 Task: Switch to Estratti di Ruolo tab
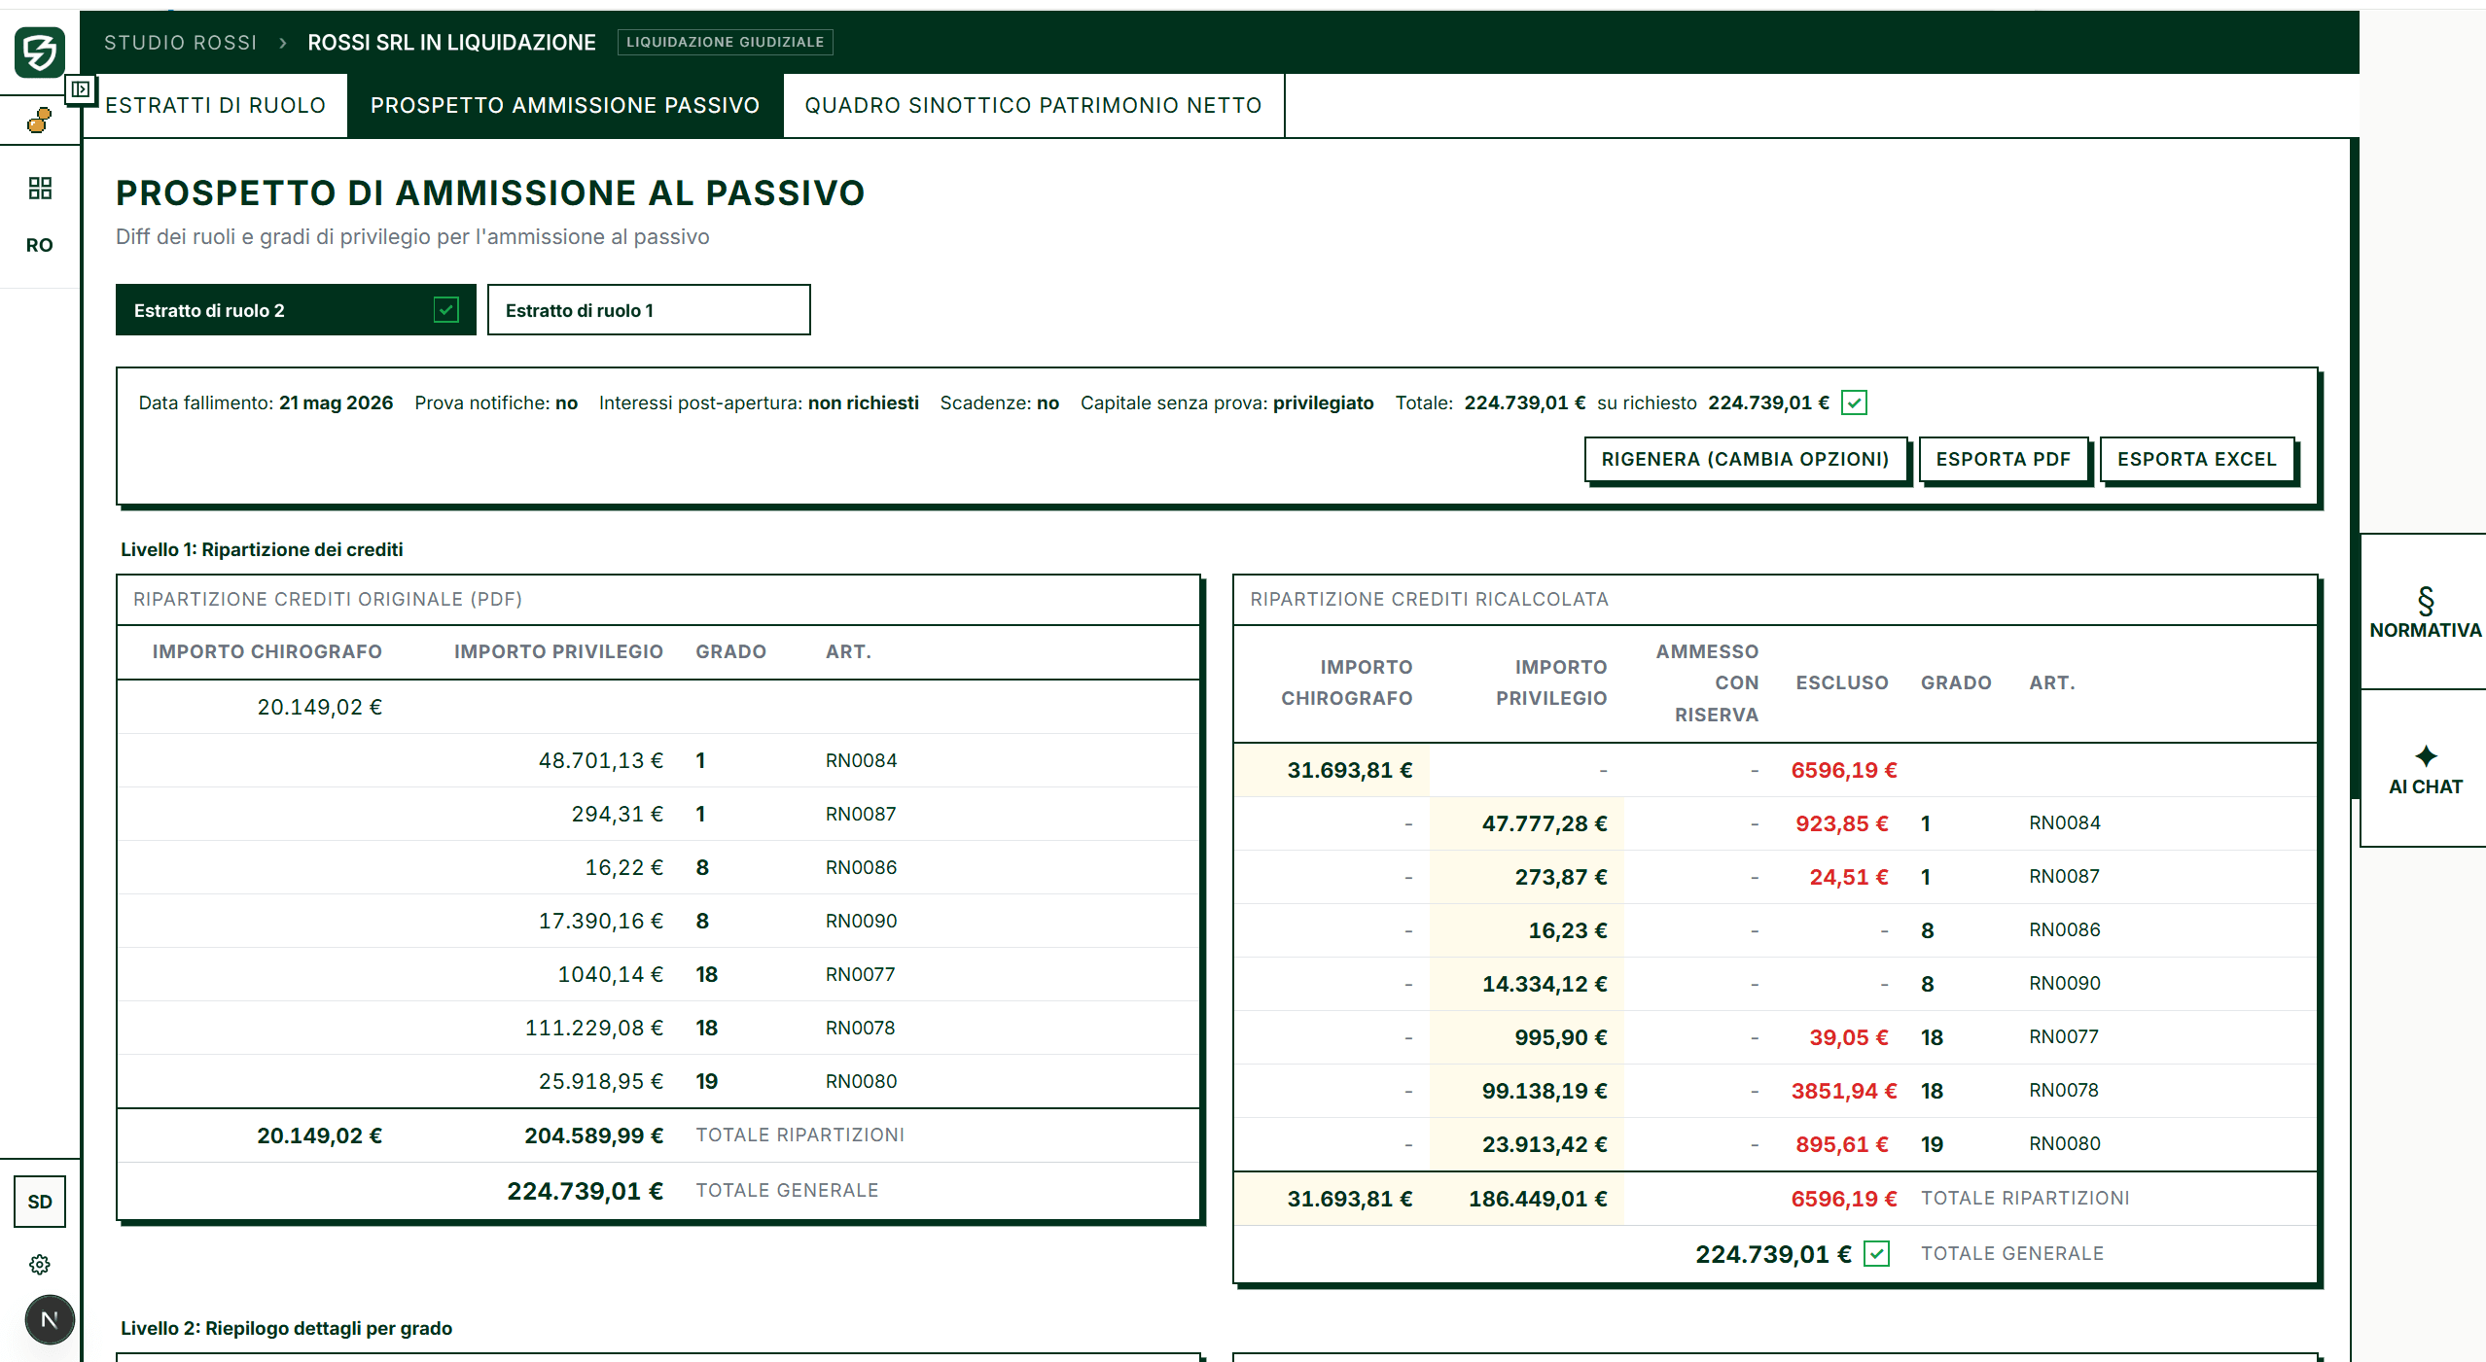[215, 105]
